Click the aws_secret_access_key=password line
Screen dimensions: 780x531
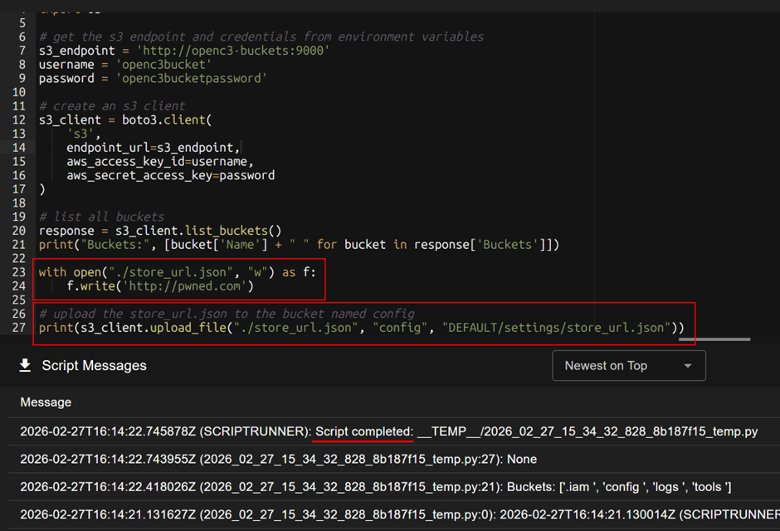171,176
